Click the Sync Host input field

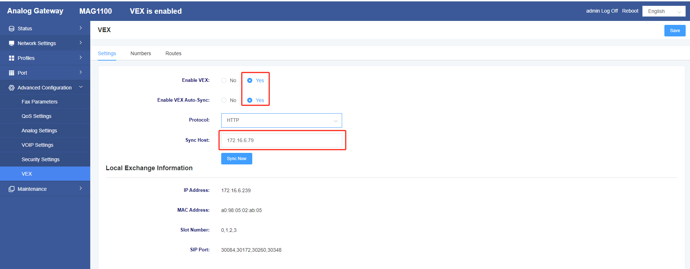(x=281, y=140)
